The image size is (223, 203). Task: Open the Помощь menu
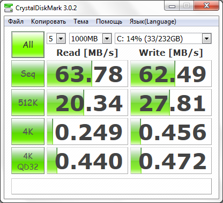pyautogui.click(x=109, y=21)
